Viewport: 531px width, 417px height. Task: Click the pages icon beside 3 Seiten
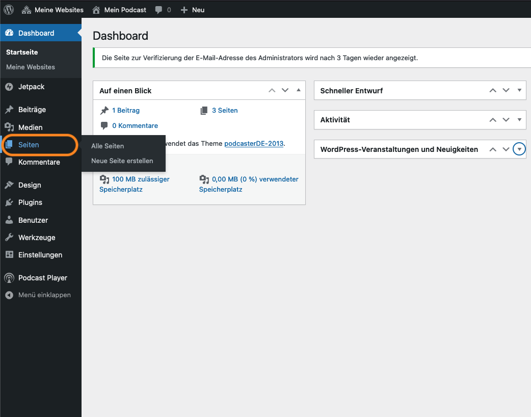click(x=204, y=111)
